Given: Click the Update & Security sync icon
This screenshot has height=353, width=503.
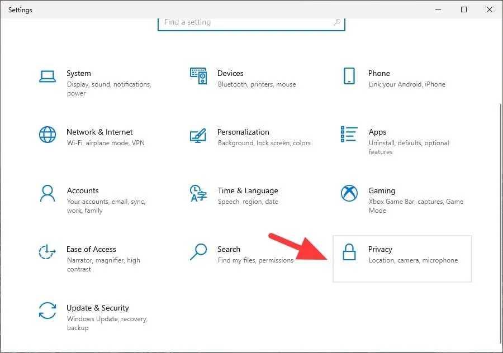Looking at the screenshot, I should [x=48, y=311].
